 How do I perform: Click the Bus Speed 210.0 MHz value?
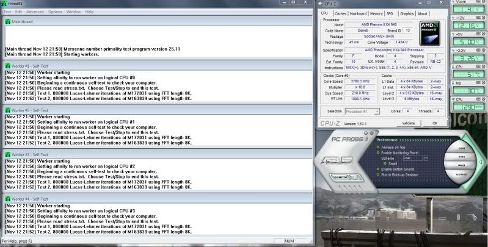click(360, 93)
